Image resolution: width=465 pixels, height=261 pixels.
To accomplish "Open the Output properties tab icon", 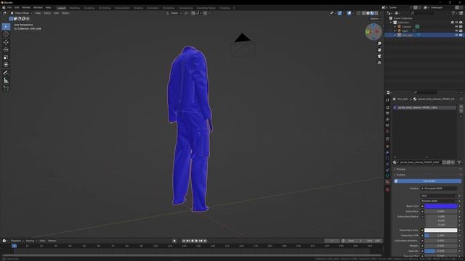I will pos(387,113).
